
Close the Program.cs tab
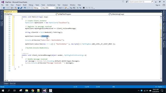coord(16,11)
